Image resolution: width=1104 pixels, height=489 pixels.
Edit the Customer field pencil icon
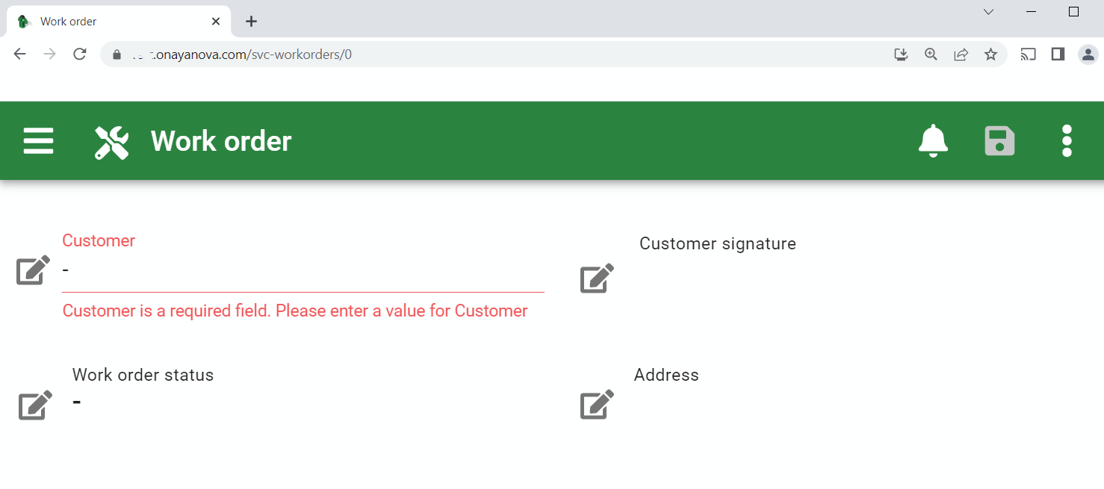click(x=34, y=270)
